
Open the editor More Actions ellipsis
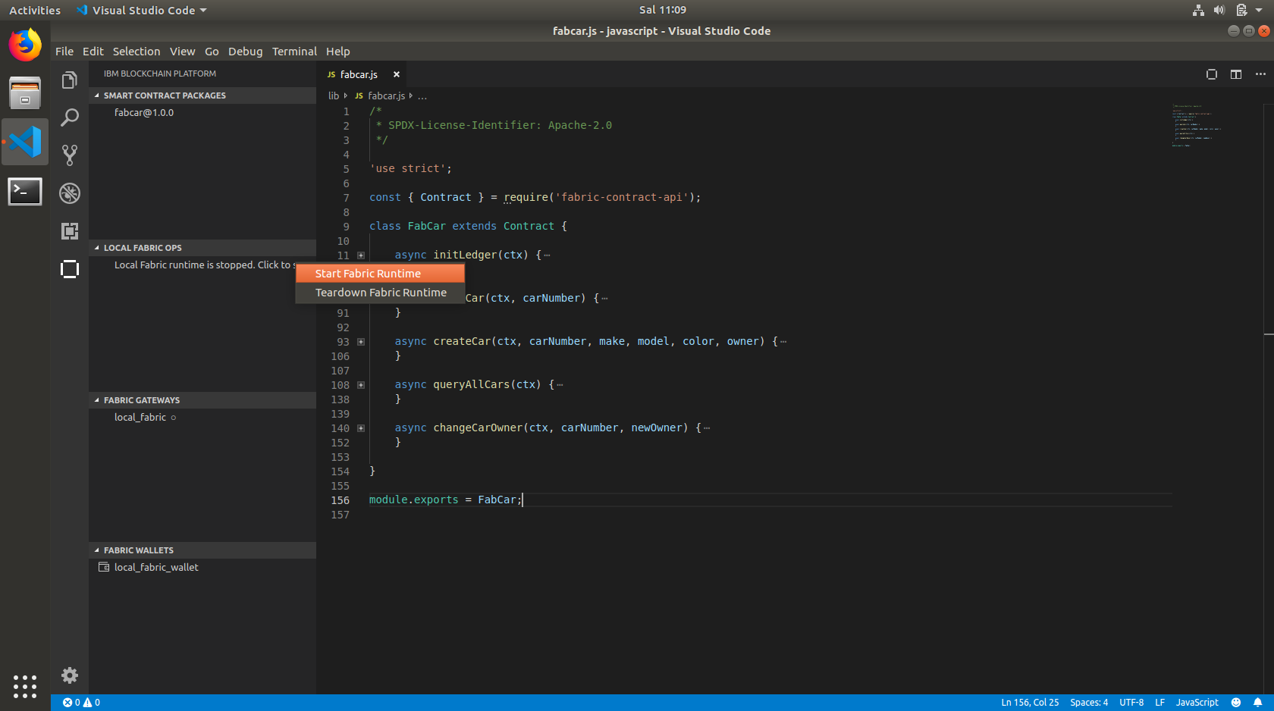click(1260, 74)
